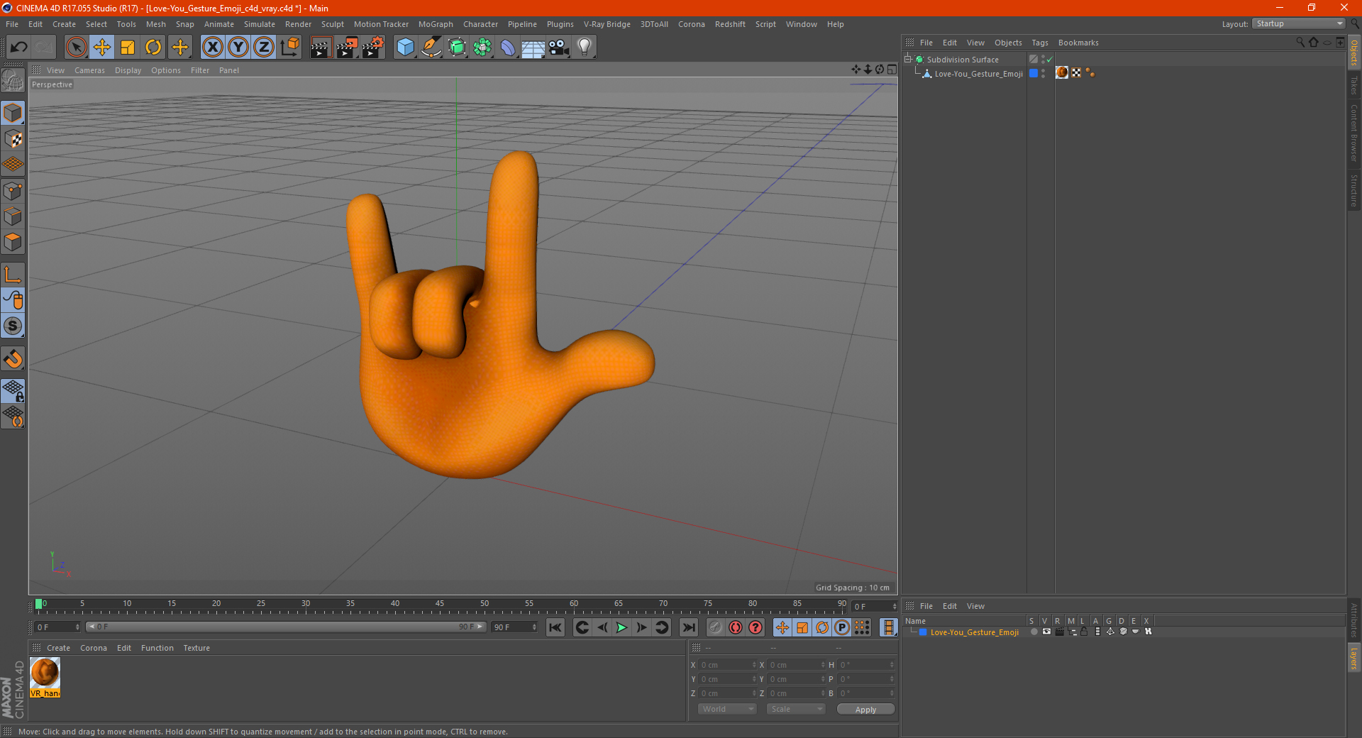
Task: Add a Light object
Action: pyautogui.click(x=585, y=48)
